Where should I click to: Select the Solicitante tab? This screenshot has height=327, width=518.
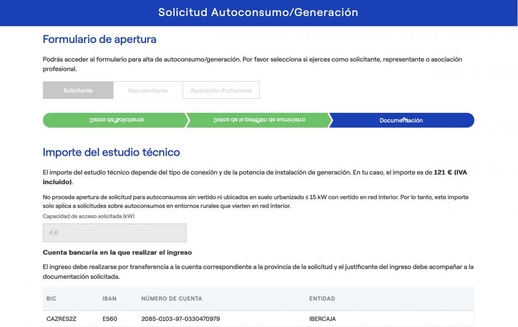(78, 90)
